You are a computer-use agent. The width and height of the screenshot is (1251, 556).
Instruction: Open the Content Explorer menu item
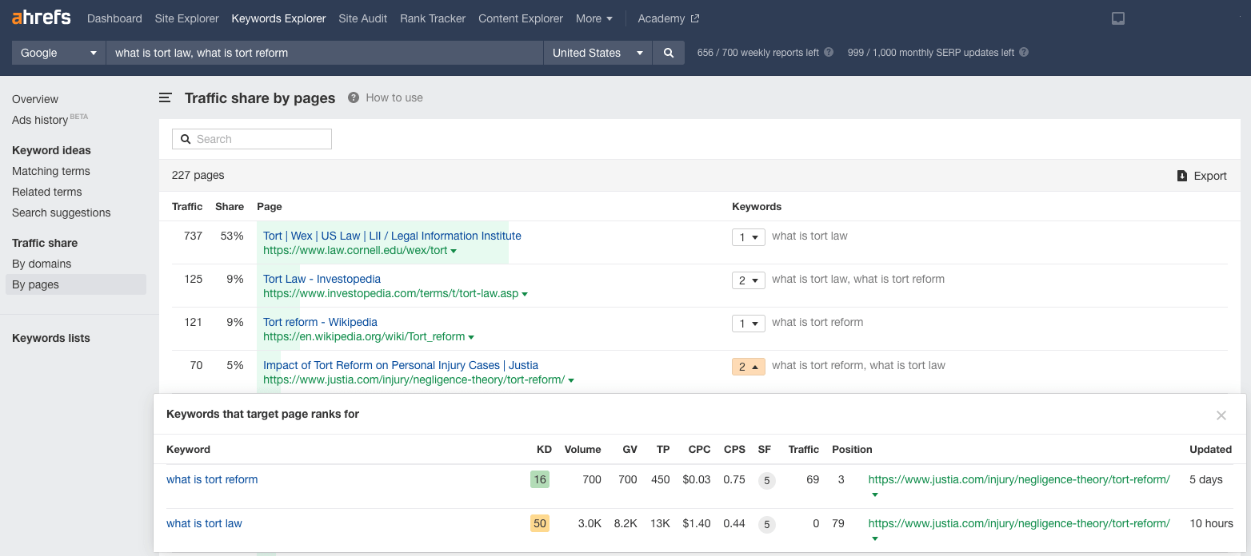point(520,18)
